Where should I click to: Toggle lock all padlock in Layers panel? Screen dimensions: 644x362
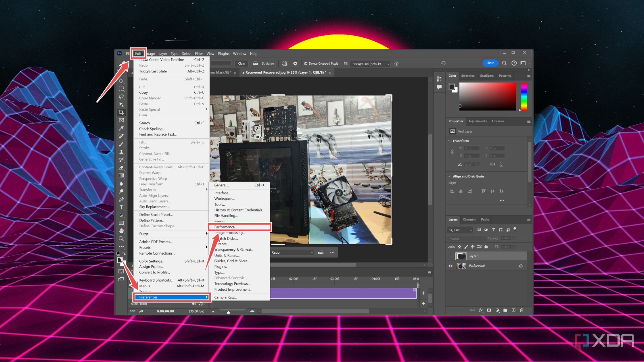486,247
